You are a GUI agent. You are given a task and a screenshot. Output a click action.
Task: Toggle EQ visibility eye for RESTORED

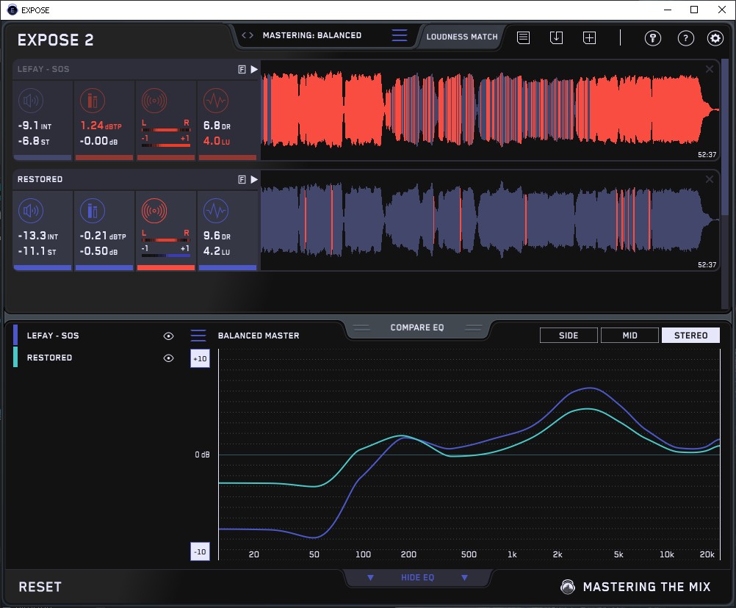pyautogui.click(x=168, y=358)
